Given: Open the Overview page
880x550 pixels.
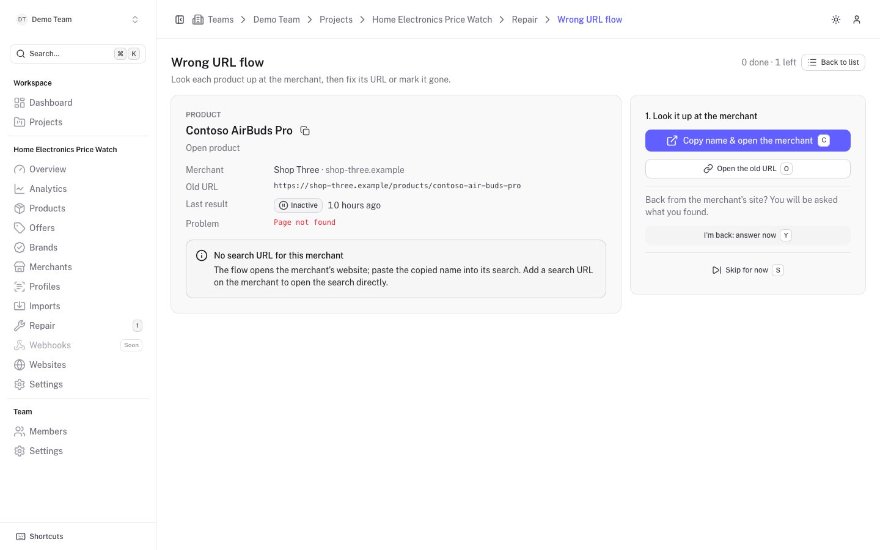Looking at the screenshot, I should click(x=78, y=169).
